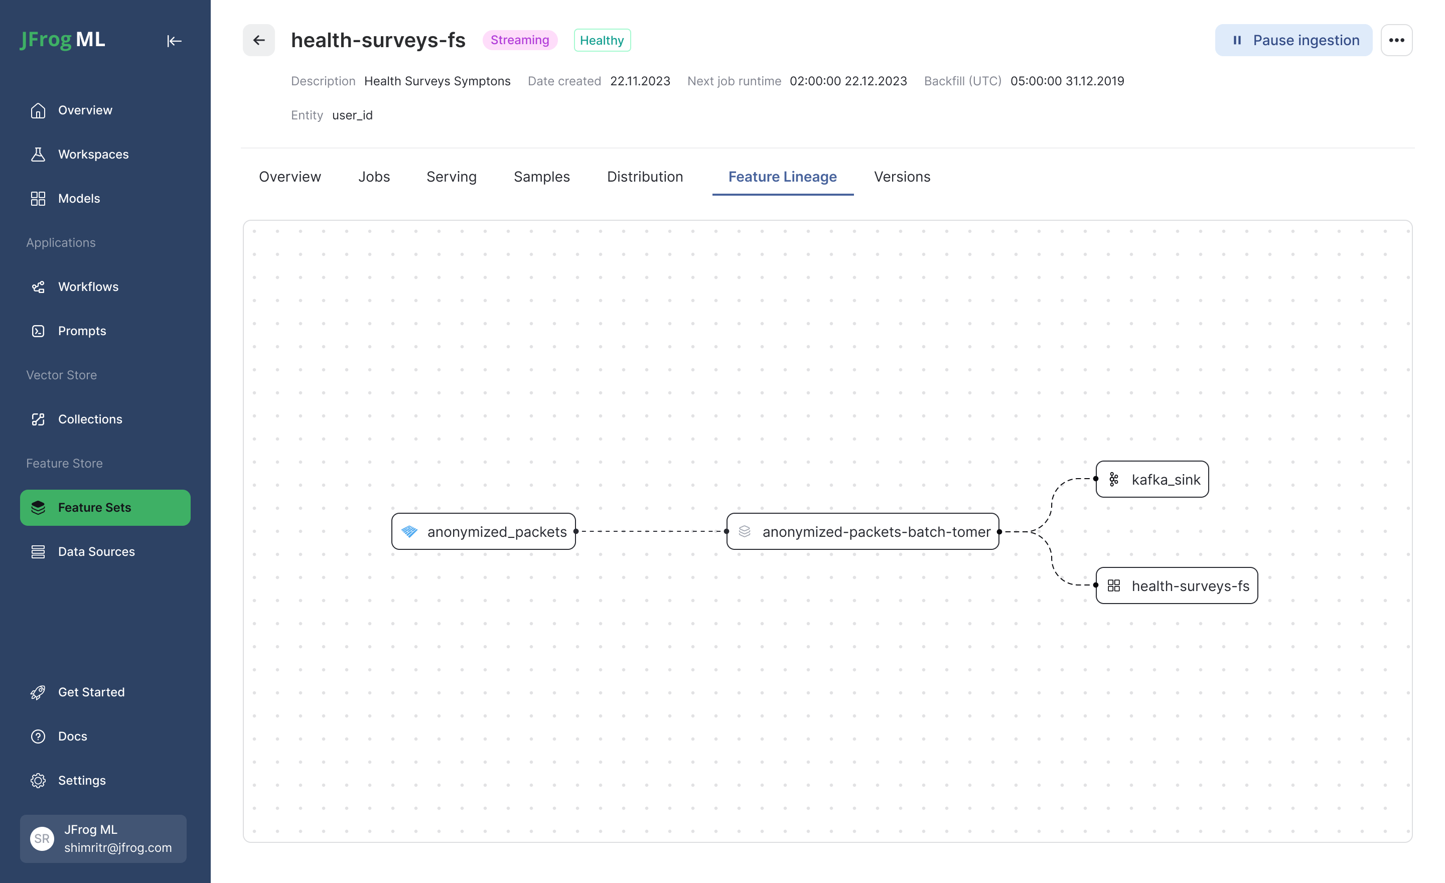This screenshot has height=883, width=1445.
Task: Click the Workspaces flask icon
Action: (x=38, y=154)
